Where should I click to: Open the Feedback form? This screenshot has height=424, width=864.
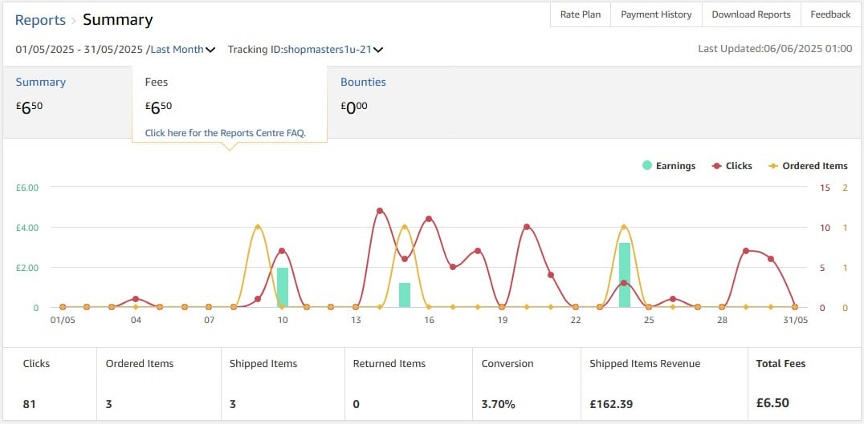(x=830, y=14)
